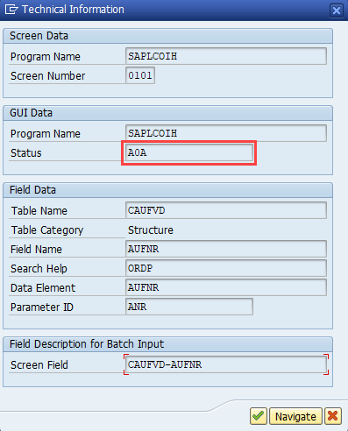The height and width of the screenshot is (431, 348).
Task: Click the Navigate button
Action: pyautogui.click(x=295, y=416)
